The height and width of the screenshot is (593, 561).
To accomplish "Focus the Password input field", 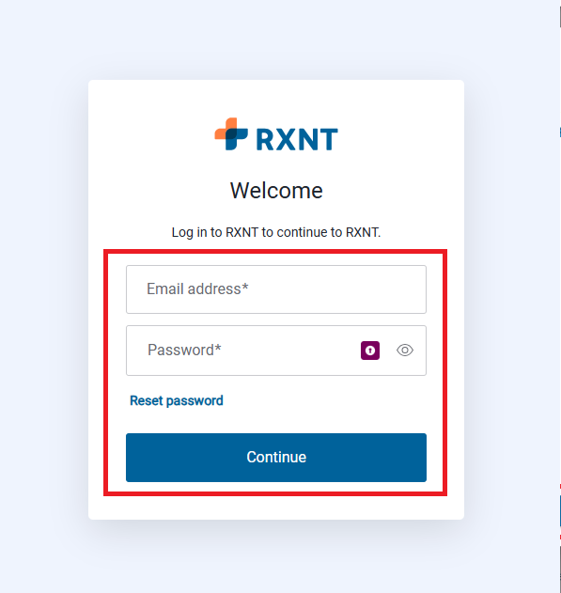I will click(276, 351).
